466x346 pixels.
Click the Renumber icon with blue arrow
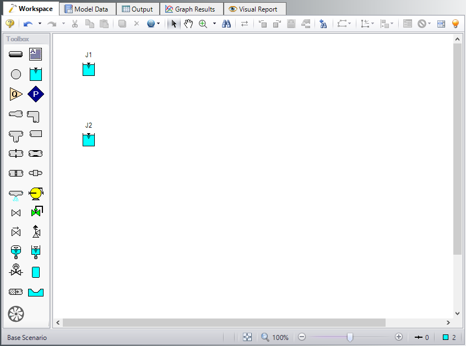pos(323,24)
